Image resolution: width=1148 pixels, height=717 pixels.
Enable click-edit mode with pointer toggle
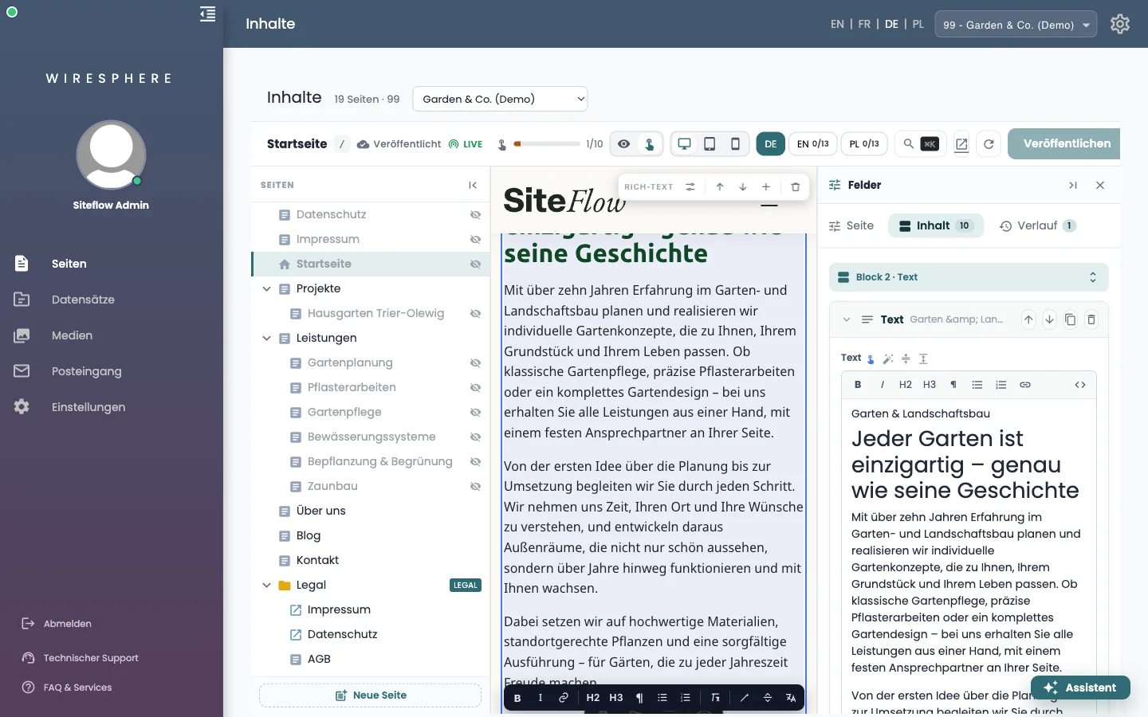coord(650,144)
